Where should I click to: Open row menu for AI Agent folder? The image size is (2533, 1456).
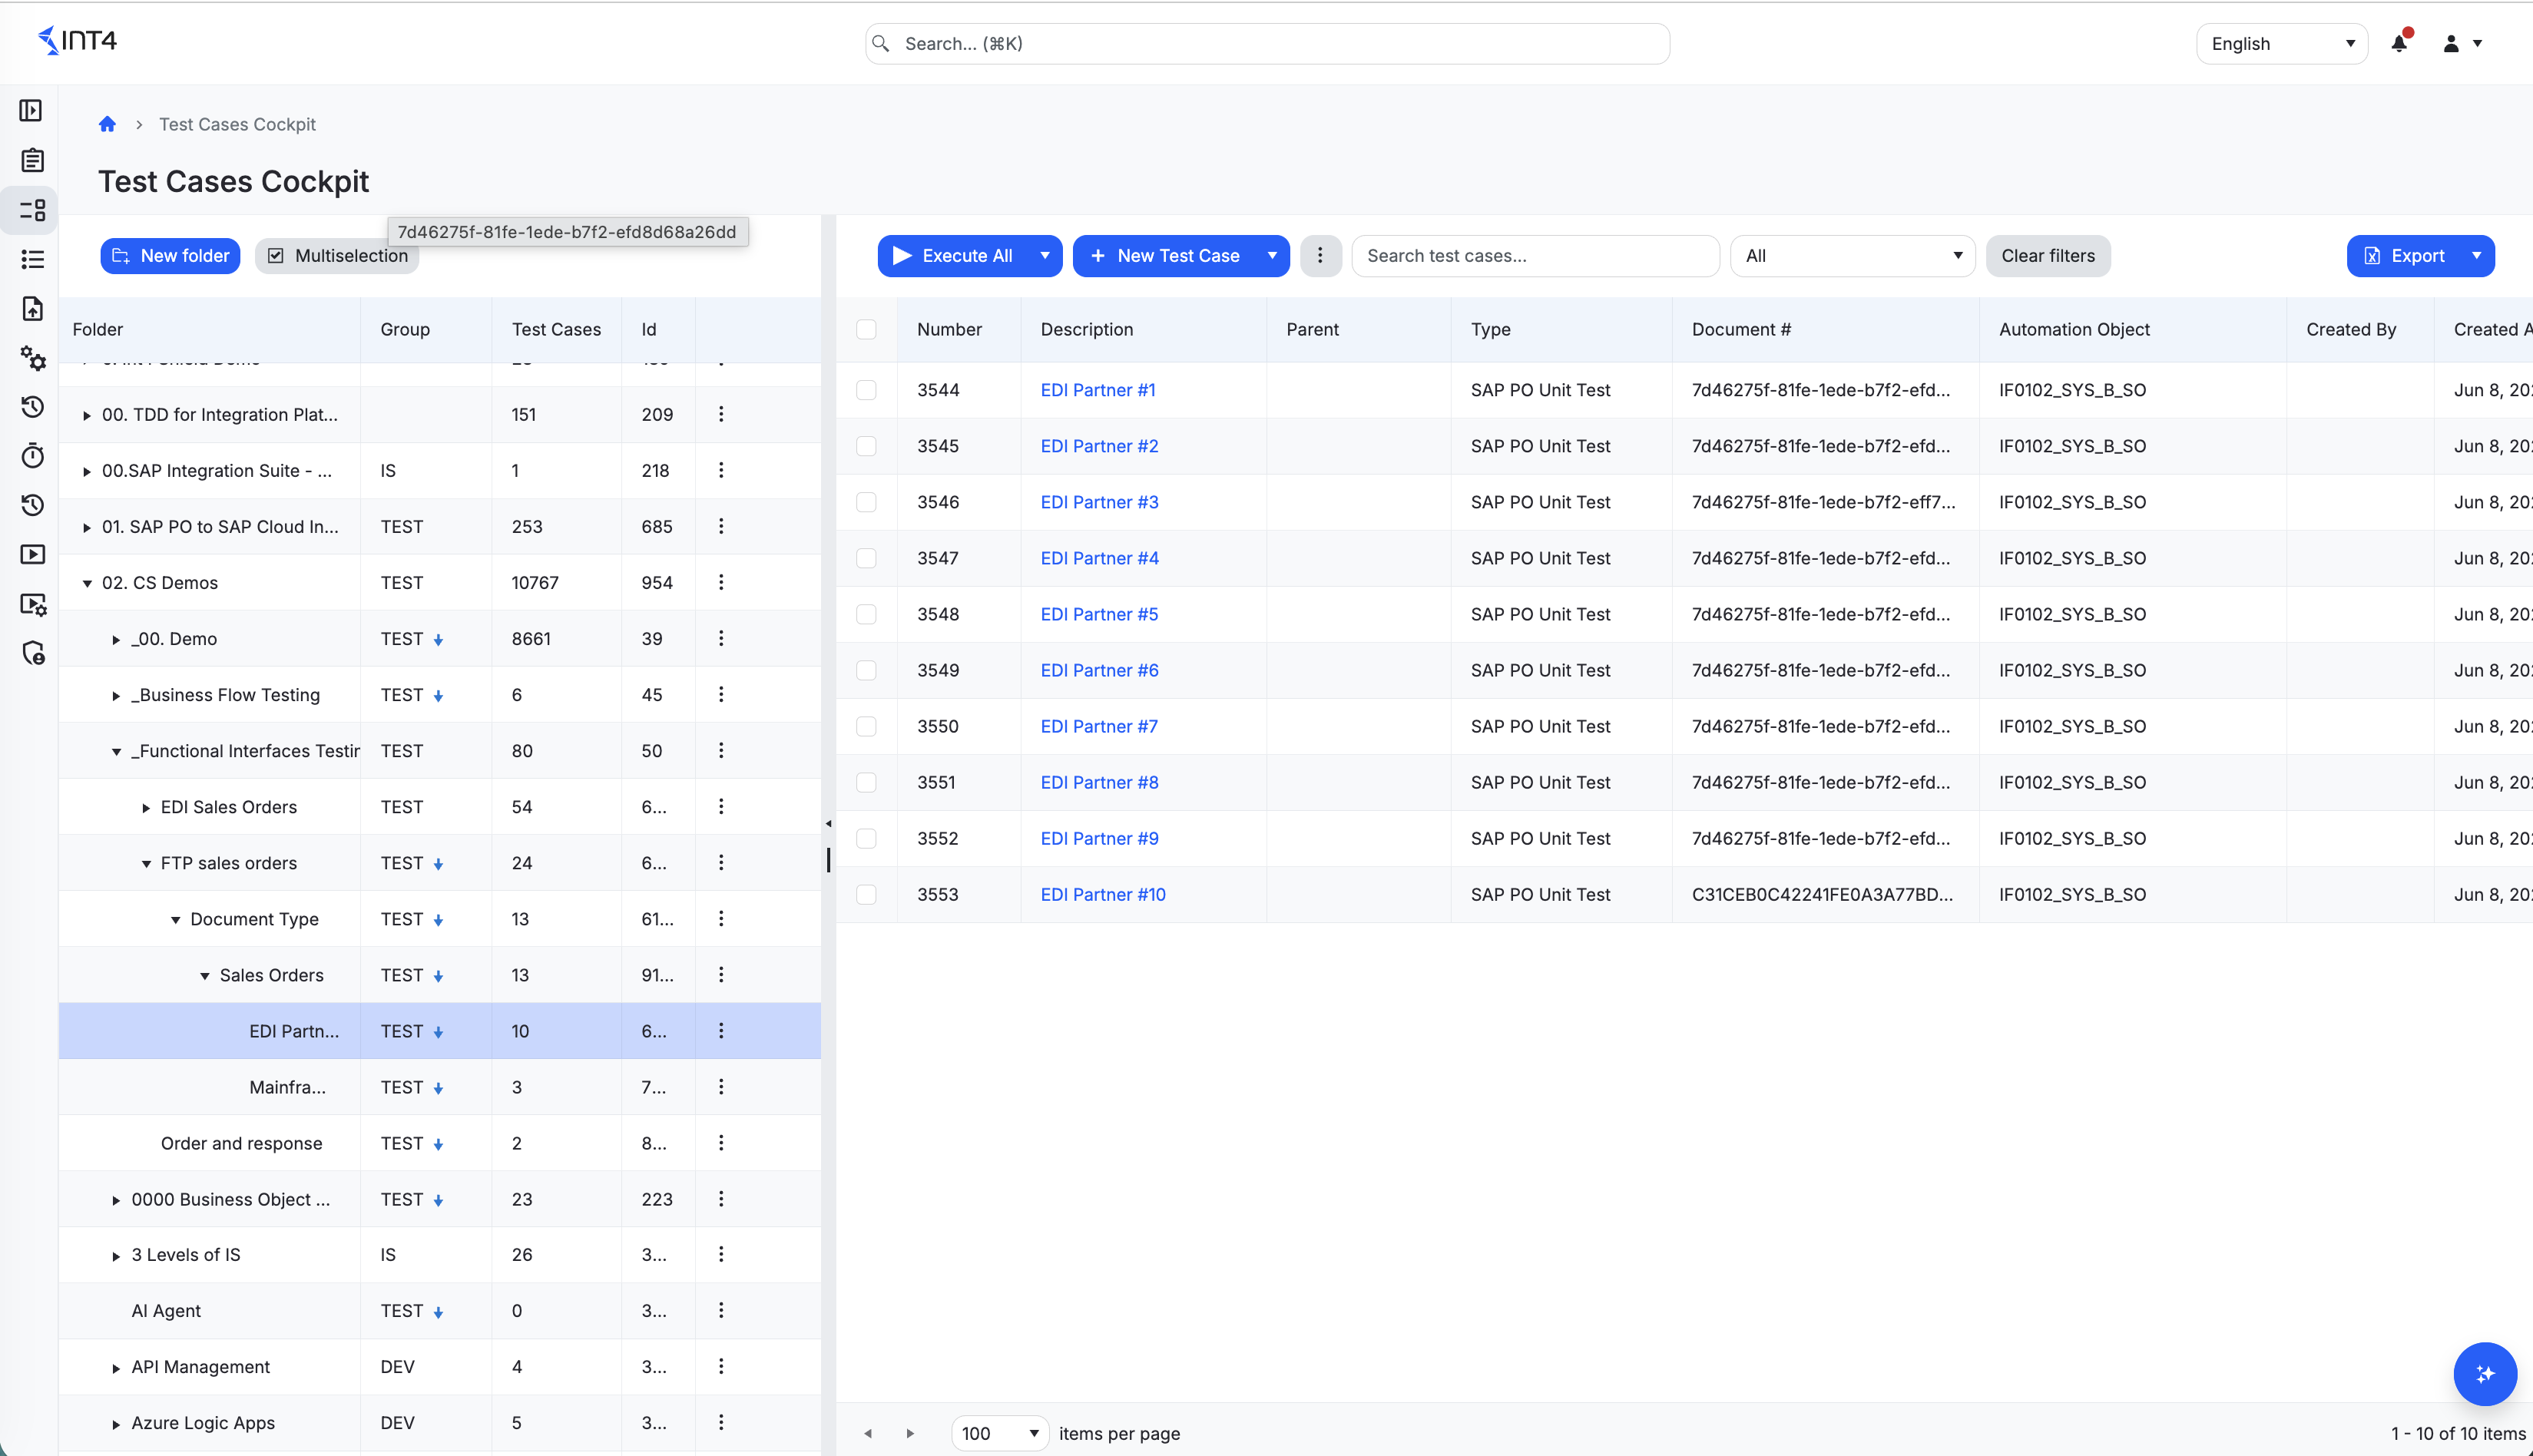click(721, 1310)
